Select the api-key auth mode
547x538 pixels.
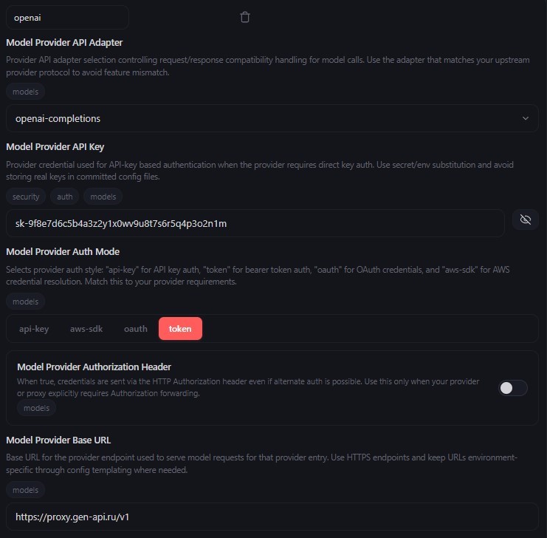pyautogui.click(x=34, y=329)
